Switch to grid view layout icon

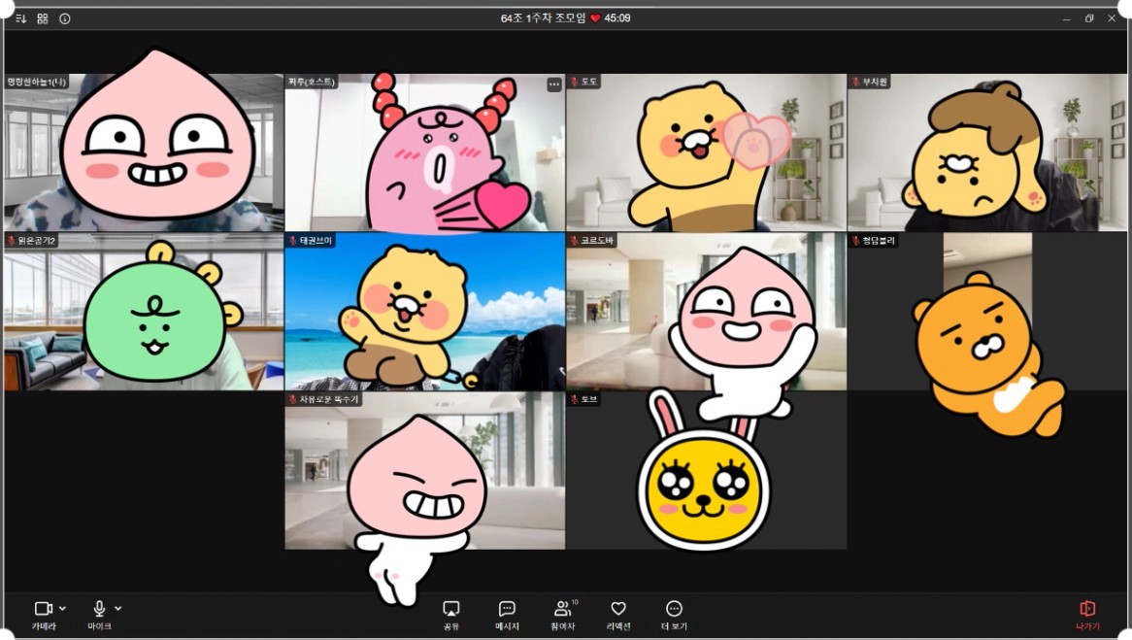(43, 18)
